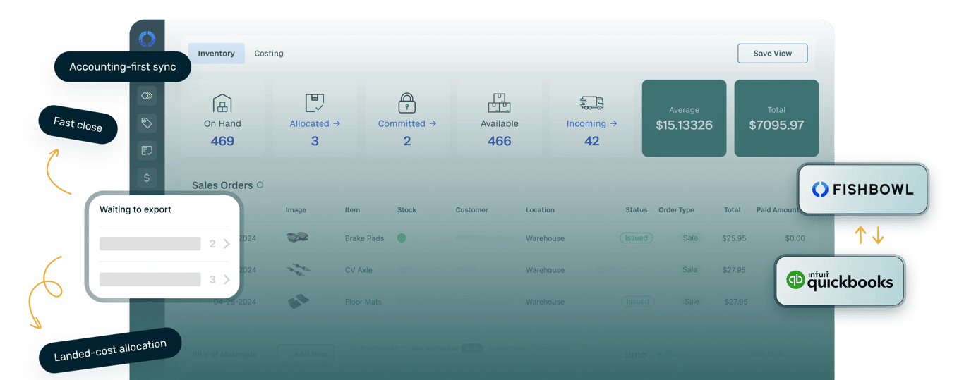
Task: Click the On Hand warehouse icon
Action: pyautogui.click(x=222, y=103)
